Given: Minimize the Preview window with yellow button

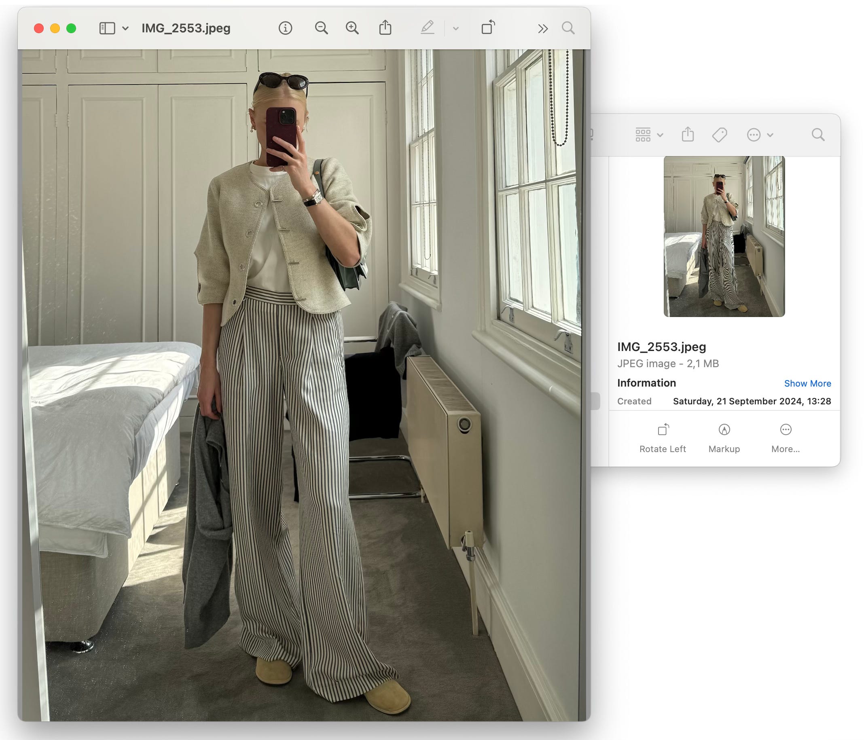Looking at the screenshot, I should pyautogui.click(x=55, y=28).
